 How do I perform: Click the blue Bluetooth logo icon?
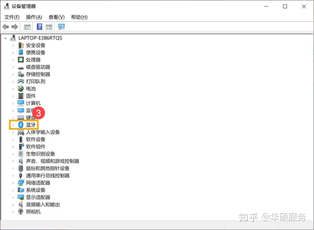click(21, 125)
